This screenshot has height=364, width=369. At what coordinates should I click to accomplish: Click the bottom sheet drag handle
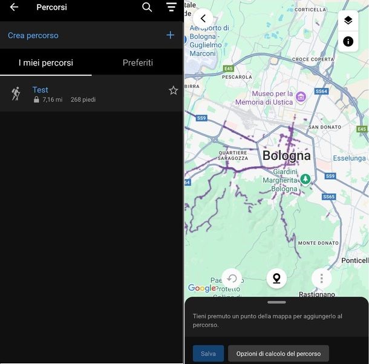(x=276, y=302)
